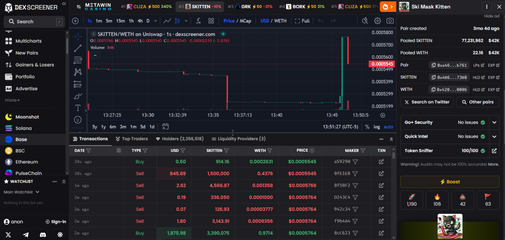Viewport: 505px width, 240px height.
Task: Open the Top Traders tab
Action: tap(132, 139)
